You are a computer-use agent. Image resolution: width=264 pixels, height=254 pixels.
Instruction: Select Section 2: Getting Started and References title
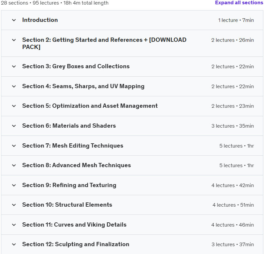pyautogui.click(x=104, y=43)
